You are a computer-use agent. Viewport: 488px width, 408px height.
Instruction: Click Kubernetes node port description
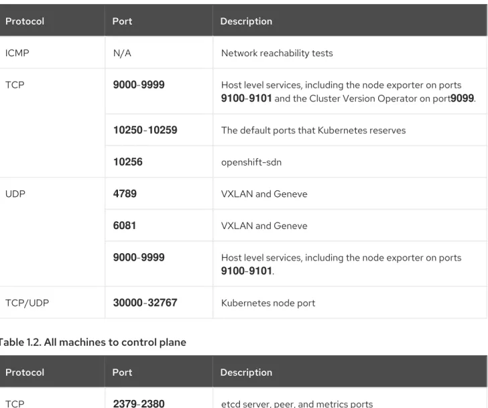[x=268, y=303]
